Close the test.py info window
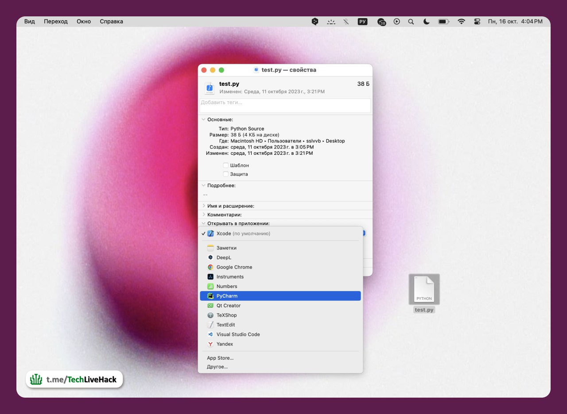This screenshot has width=567, height=414. [x=204, y=70]
